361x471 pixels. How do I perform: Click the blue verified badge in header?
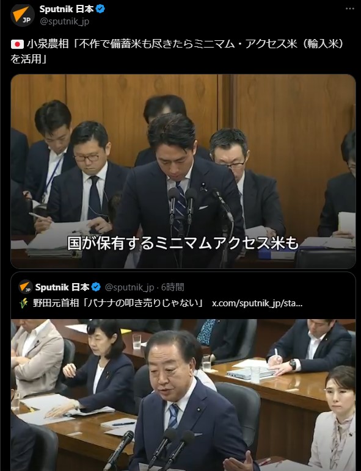coord(100,9)
